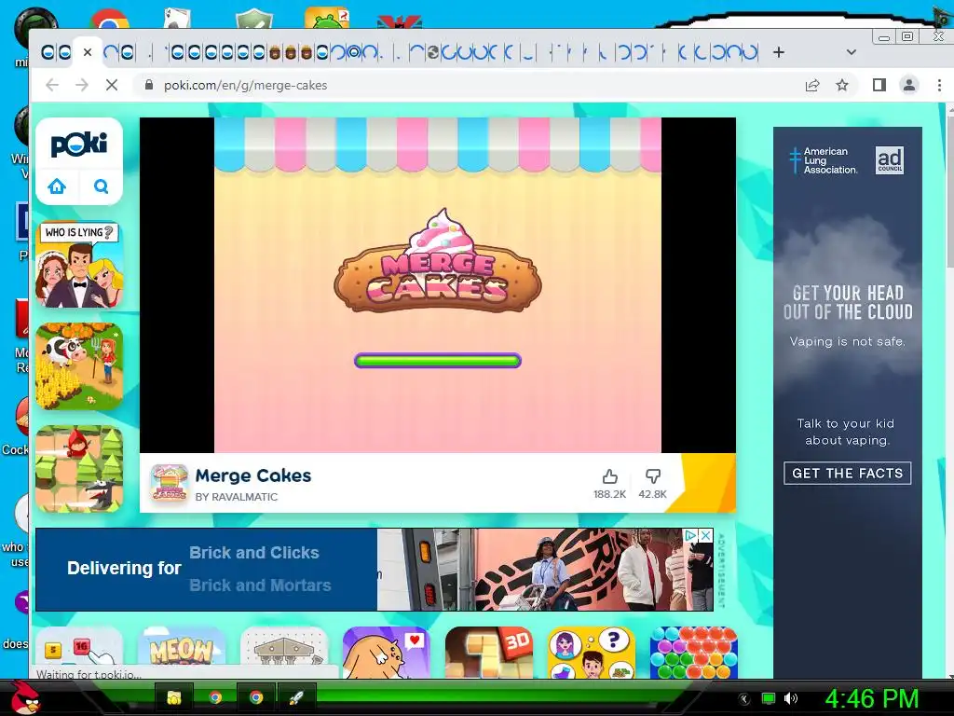This screenshot has width=954, height=716.
Task: Share this page from address bar
Action: 812,85
